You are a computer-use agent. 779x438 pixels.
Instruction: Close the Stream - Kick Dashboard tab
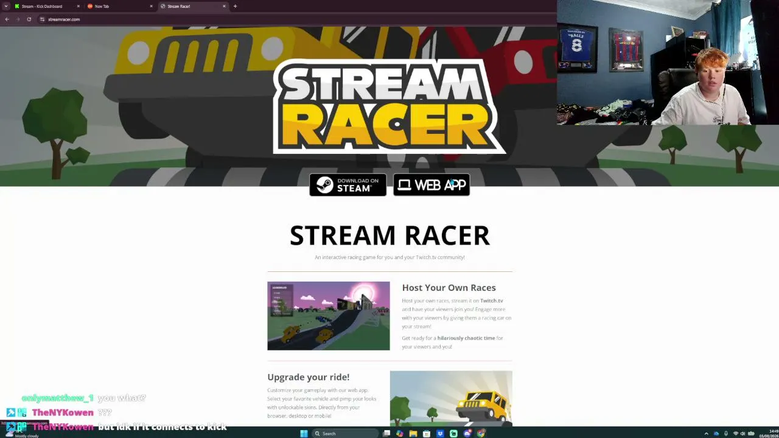(78, 6)
